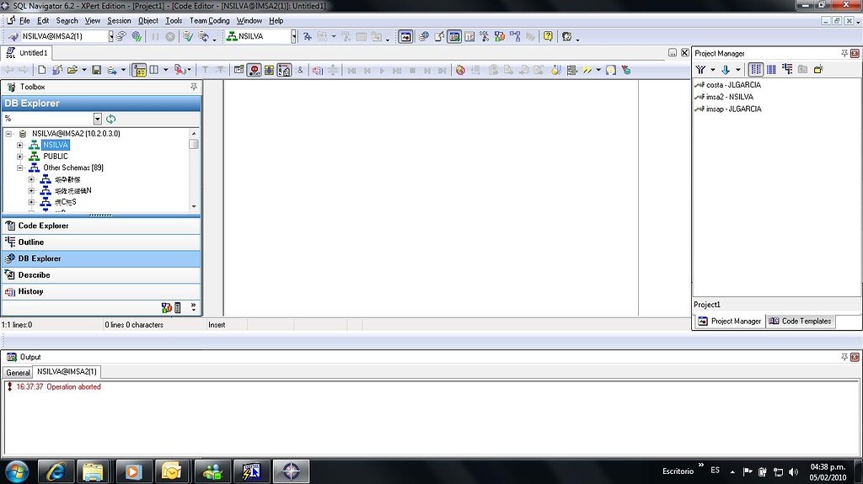This screenshot has width=863, height=484.
Task: Open the Tools menu
Action: pyautogui.click(x=174, y=20)
